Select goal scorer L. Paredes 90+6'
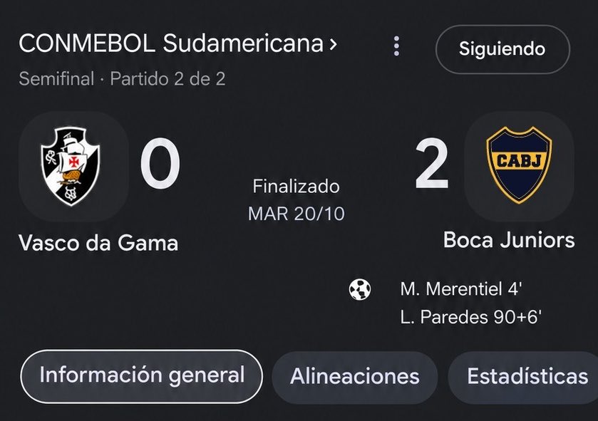 pos(471,318)
